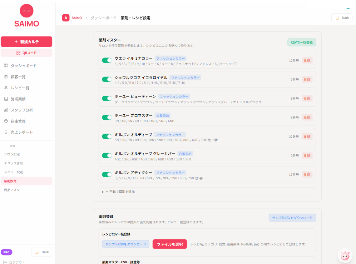356x264 pixels.
Task: Click the bar chart icon beside スタッフ分析
Action: 6,110
